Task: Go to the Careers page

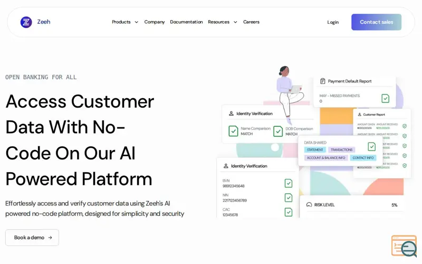Action: click(251, 22)
